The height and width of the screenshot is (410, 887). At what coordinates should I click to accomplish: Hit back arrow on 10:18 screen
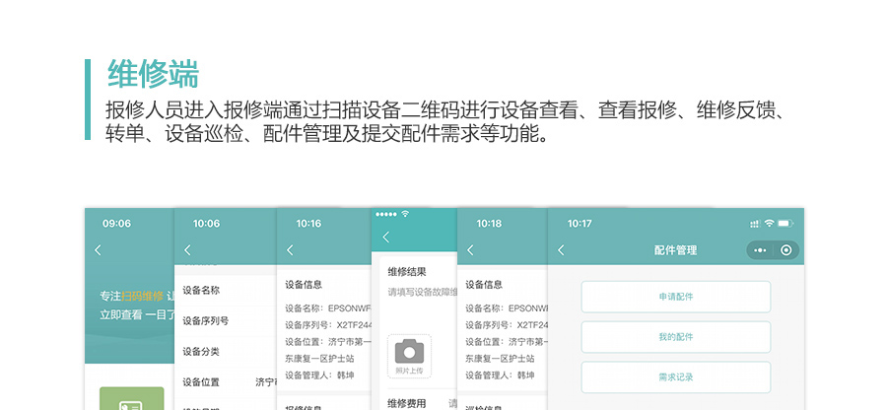[471, 250]
